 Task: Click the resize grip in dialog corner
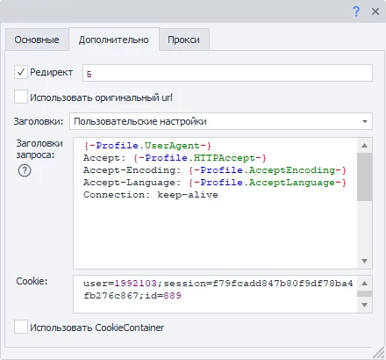(x=378, y=352)
